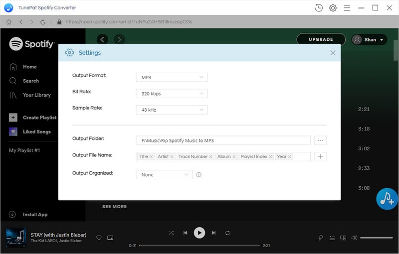This screenshot has height=254, width=399.
Task: Open the Shan account menu
Action: point(369,40)
